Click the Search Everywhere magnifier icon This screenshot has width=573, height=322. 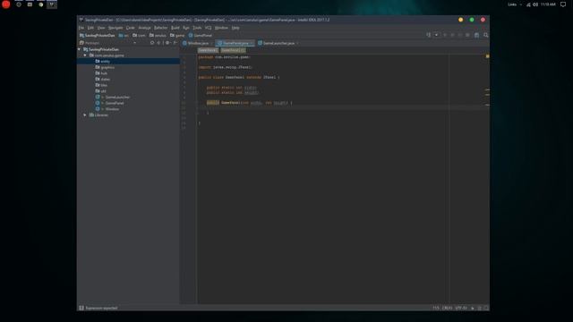pos(486,35)
